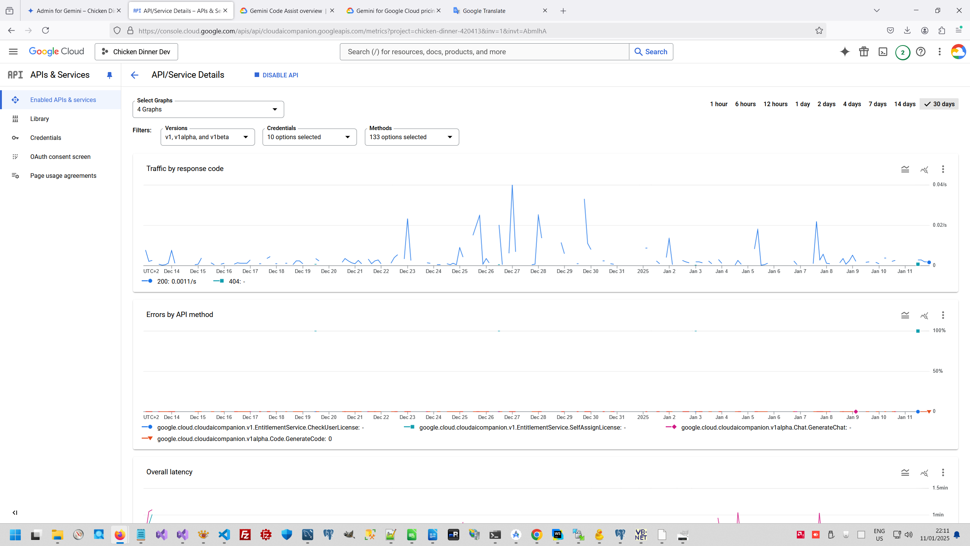Open the gift free trial icon
Viewport: 970px width, 546px height.
point(864,52)
